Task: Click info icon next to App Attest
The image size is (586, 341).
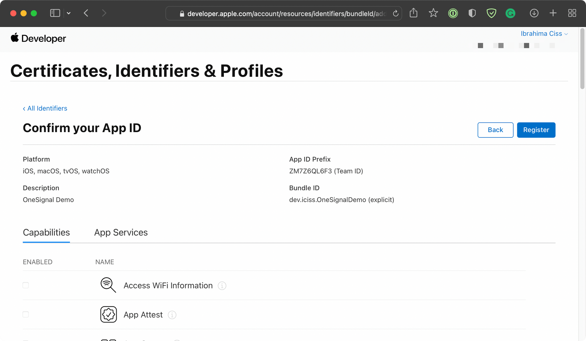Action: coord(172,315)
